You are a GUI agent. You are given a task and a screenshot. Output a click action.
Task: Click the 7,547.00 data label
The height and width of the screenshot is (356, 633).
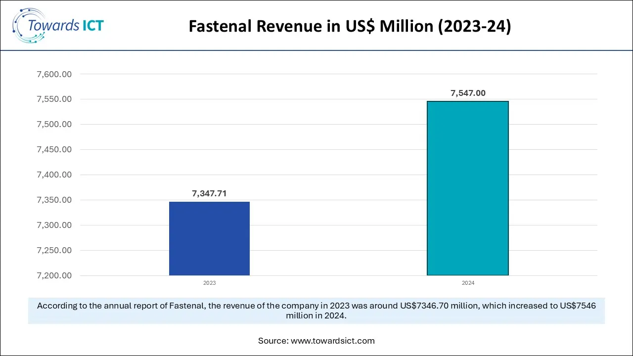click(x=467, y=92)
